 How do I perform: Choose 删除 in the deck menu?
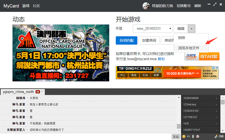[182, 38]
